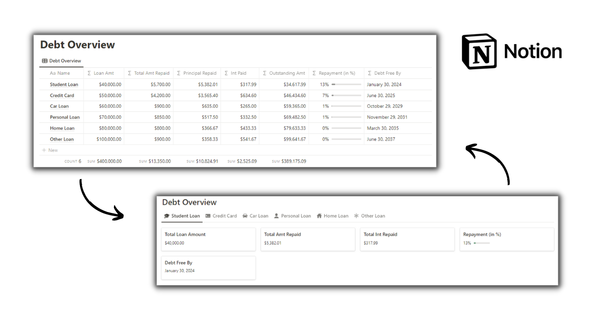This screenshot has height=334, width=595.
Task: Switch to the Personal Loan tab
Action: [292, 216]
